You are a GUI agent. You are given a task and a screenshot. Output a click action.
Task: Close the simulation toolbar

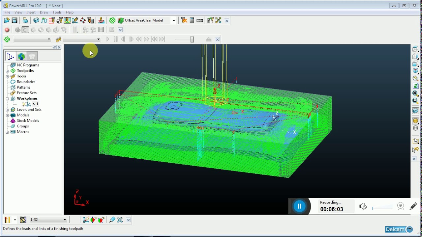pos(217,39)
